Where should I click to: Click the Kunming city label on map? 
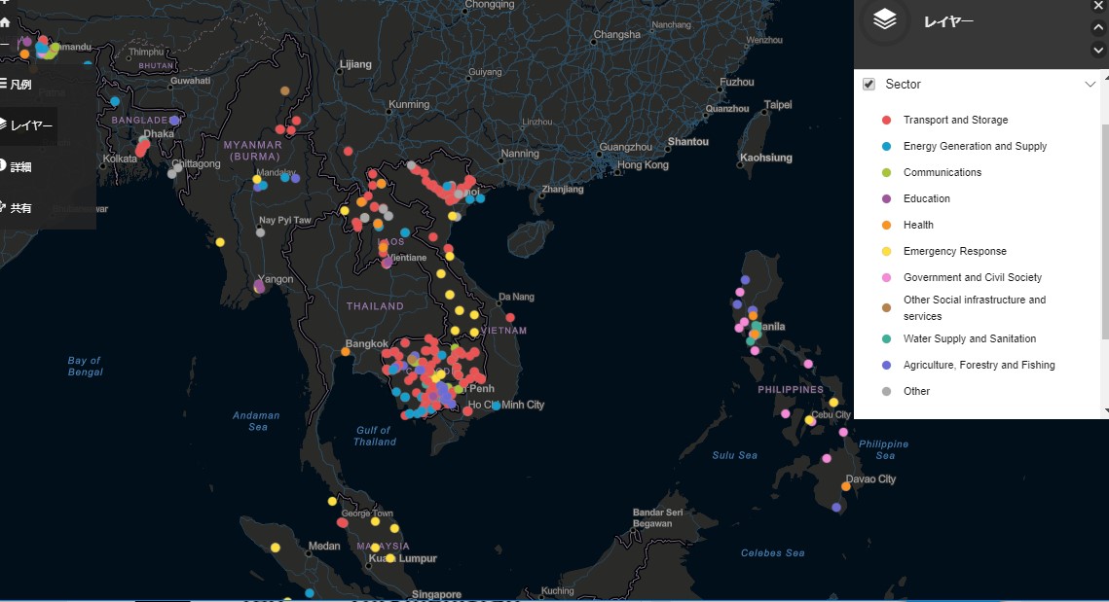409,105
